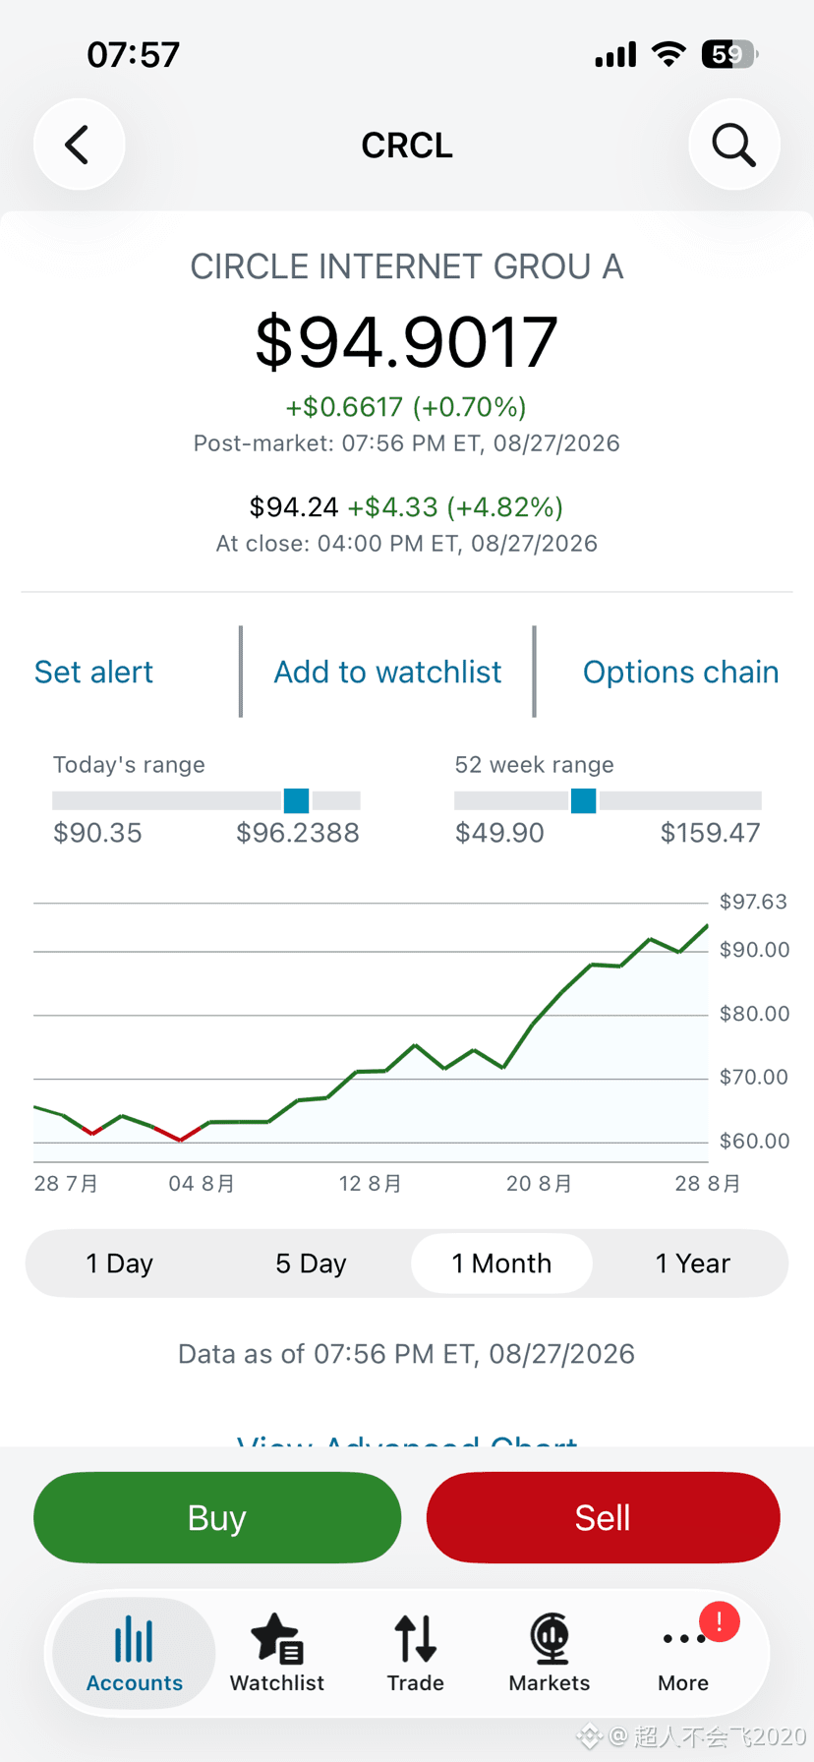
Task: Open the Markets globe icon
Action: pyautogui.click(x=550, y=1639)
